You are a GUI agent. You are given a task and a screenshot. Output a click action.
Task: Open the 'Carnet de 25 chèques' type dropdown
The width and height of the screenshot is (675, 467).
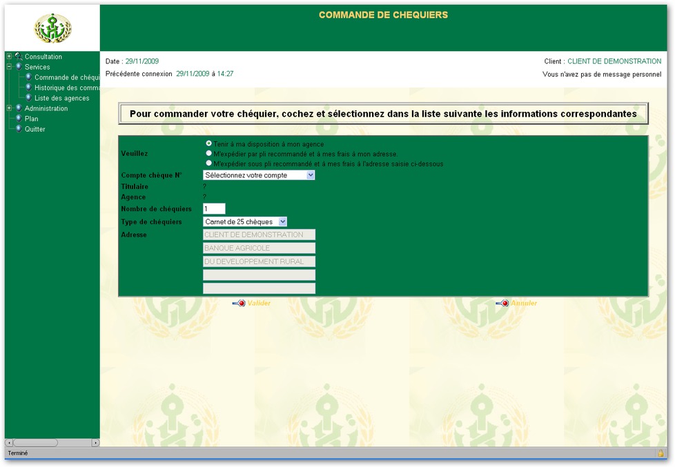pos(245,221)
